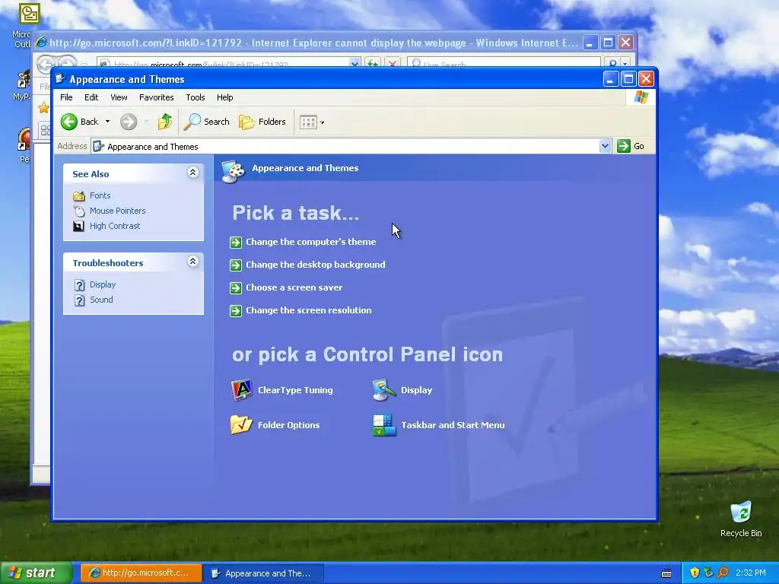Click Appearance and Themes taskbar button

[263, 573]
